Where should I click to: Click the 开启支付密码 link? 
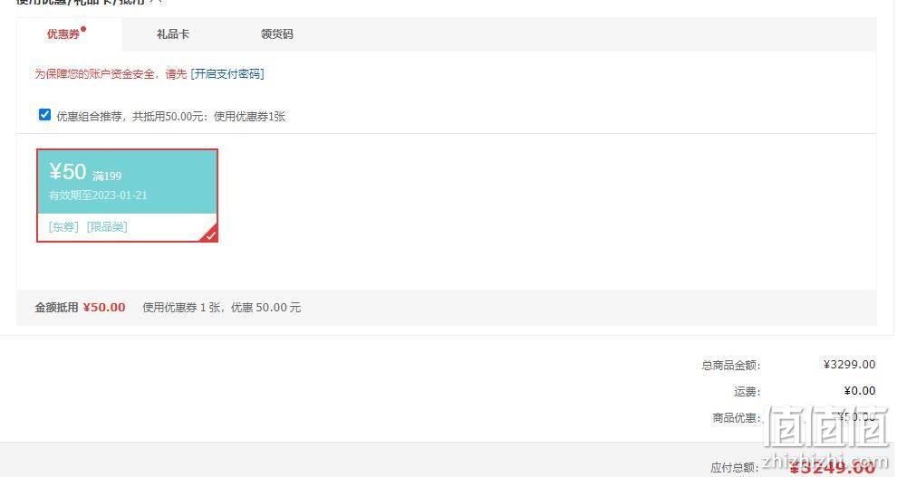[x=227, y=73]
